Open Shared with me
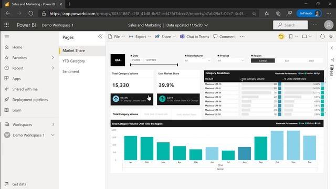This screenshot has height=189, width=336. 25,89
